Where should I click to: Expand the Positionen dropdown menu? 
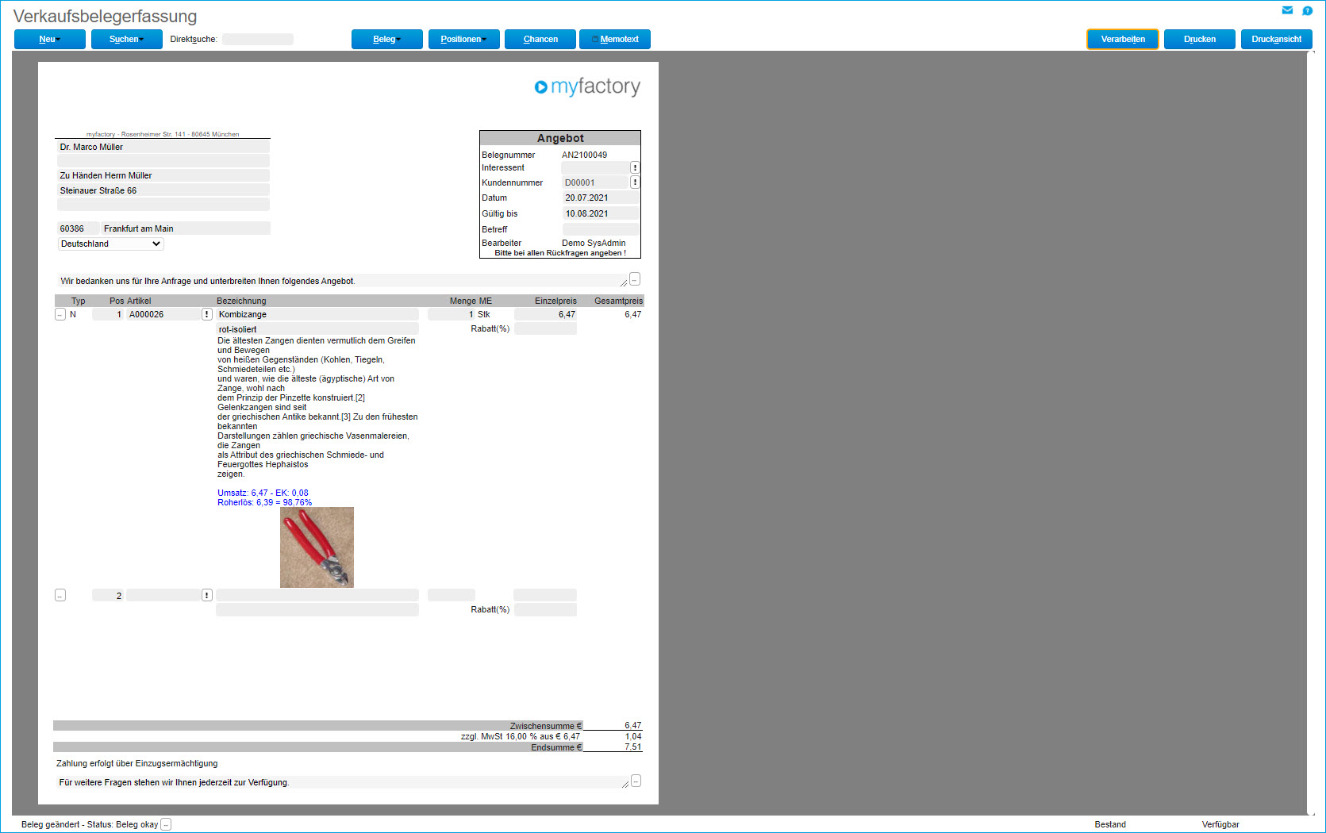(464, 39)
